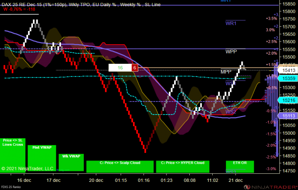Click the '08:08' time axis label

189,180
